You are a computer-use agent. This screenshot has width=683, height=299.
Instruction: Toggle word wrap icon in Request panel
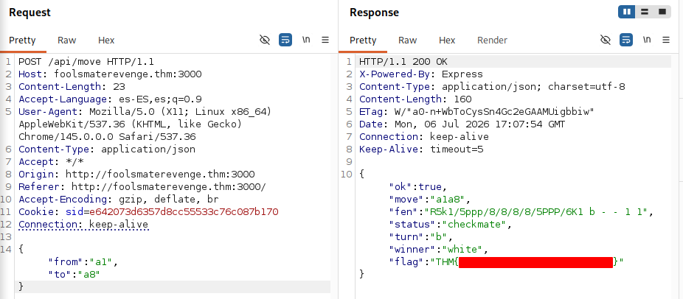[285, 40]
